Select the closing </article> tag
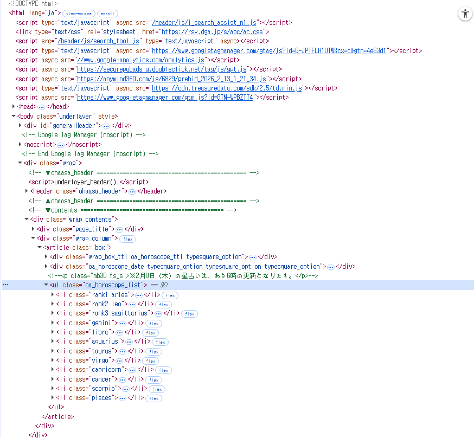The image size is (474, 438). pos(57,416)
